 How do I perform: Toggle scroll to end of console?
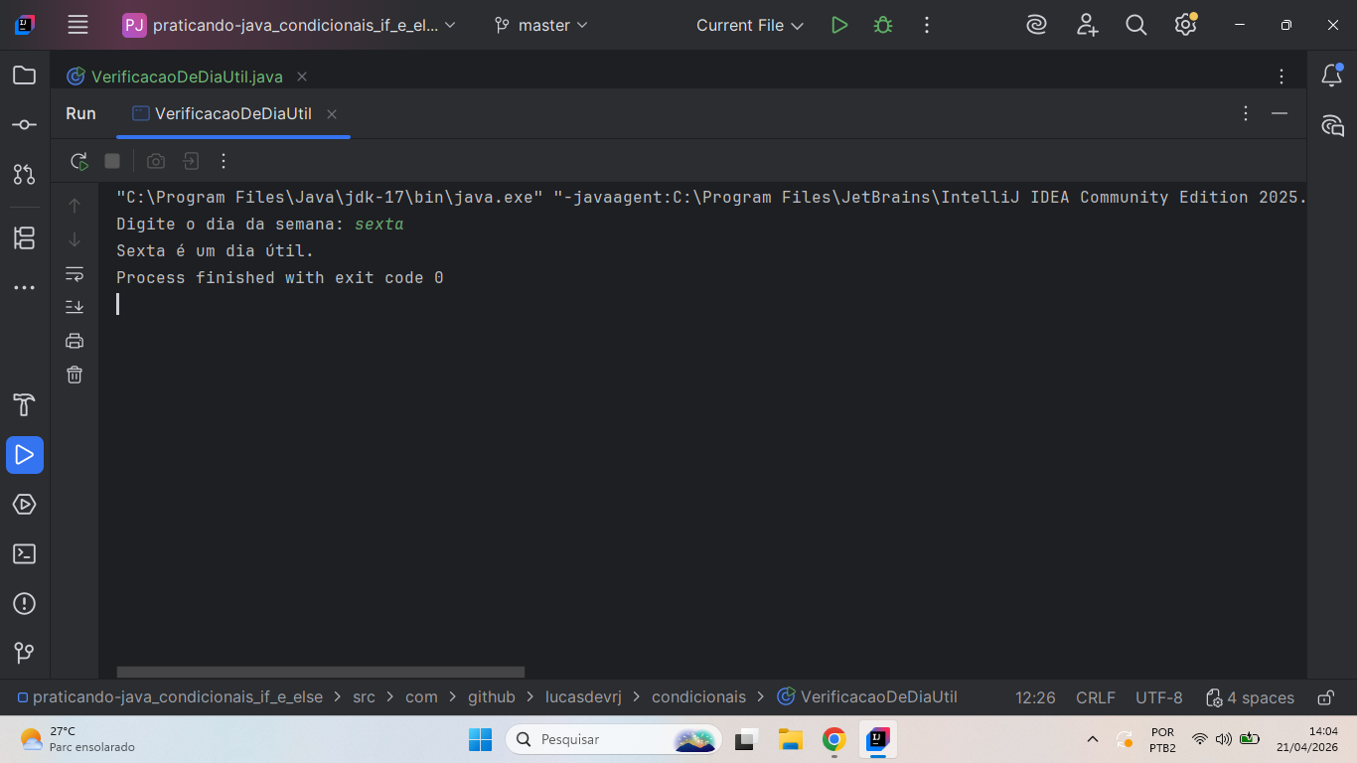click(x=75, y=307)
